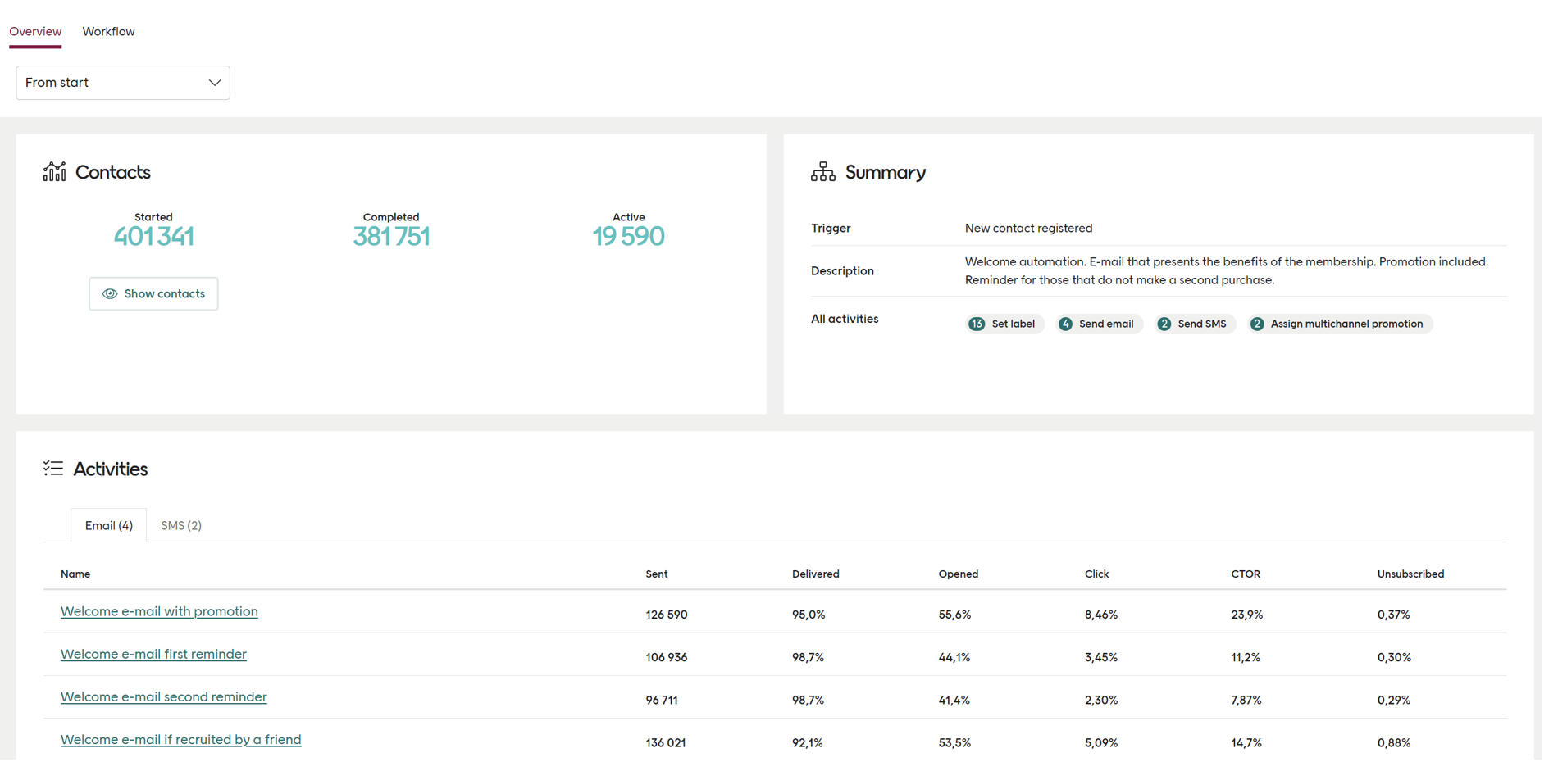This screenshot has height=771, width=1567.
Task: Click the Summary workflow diagram icon
Action: point(822,171)
